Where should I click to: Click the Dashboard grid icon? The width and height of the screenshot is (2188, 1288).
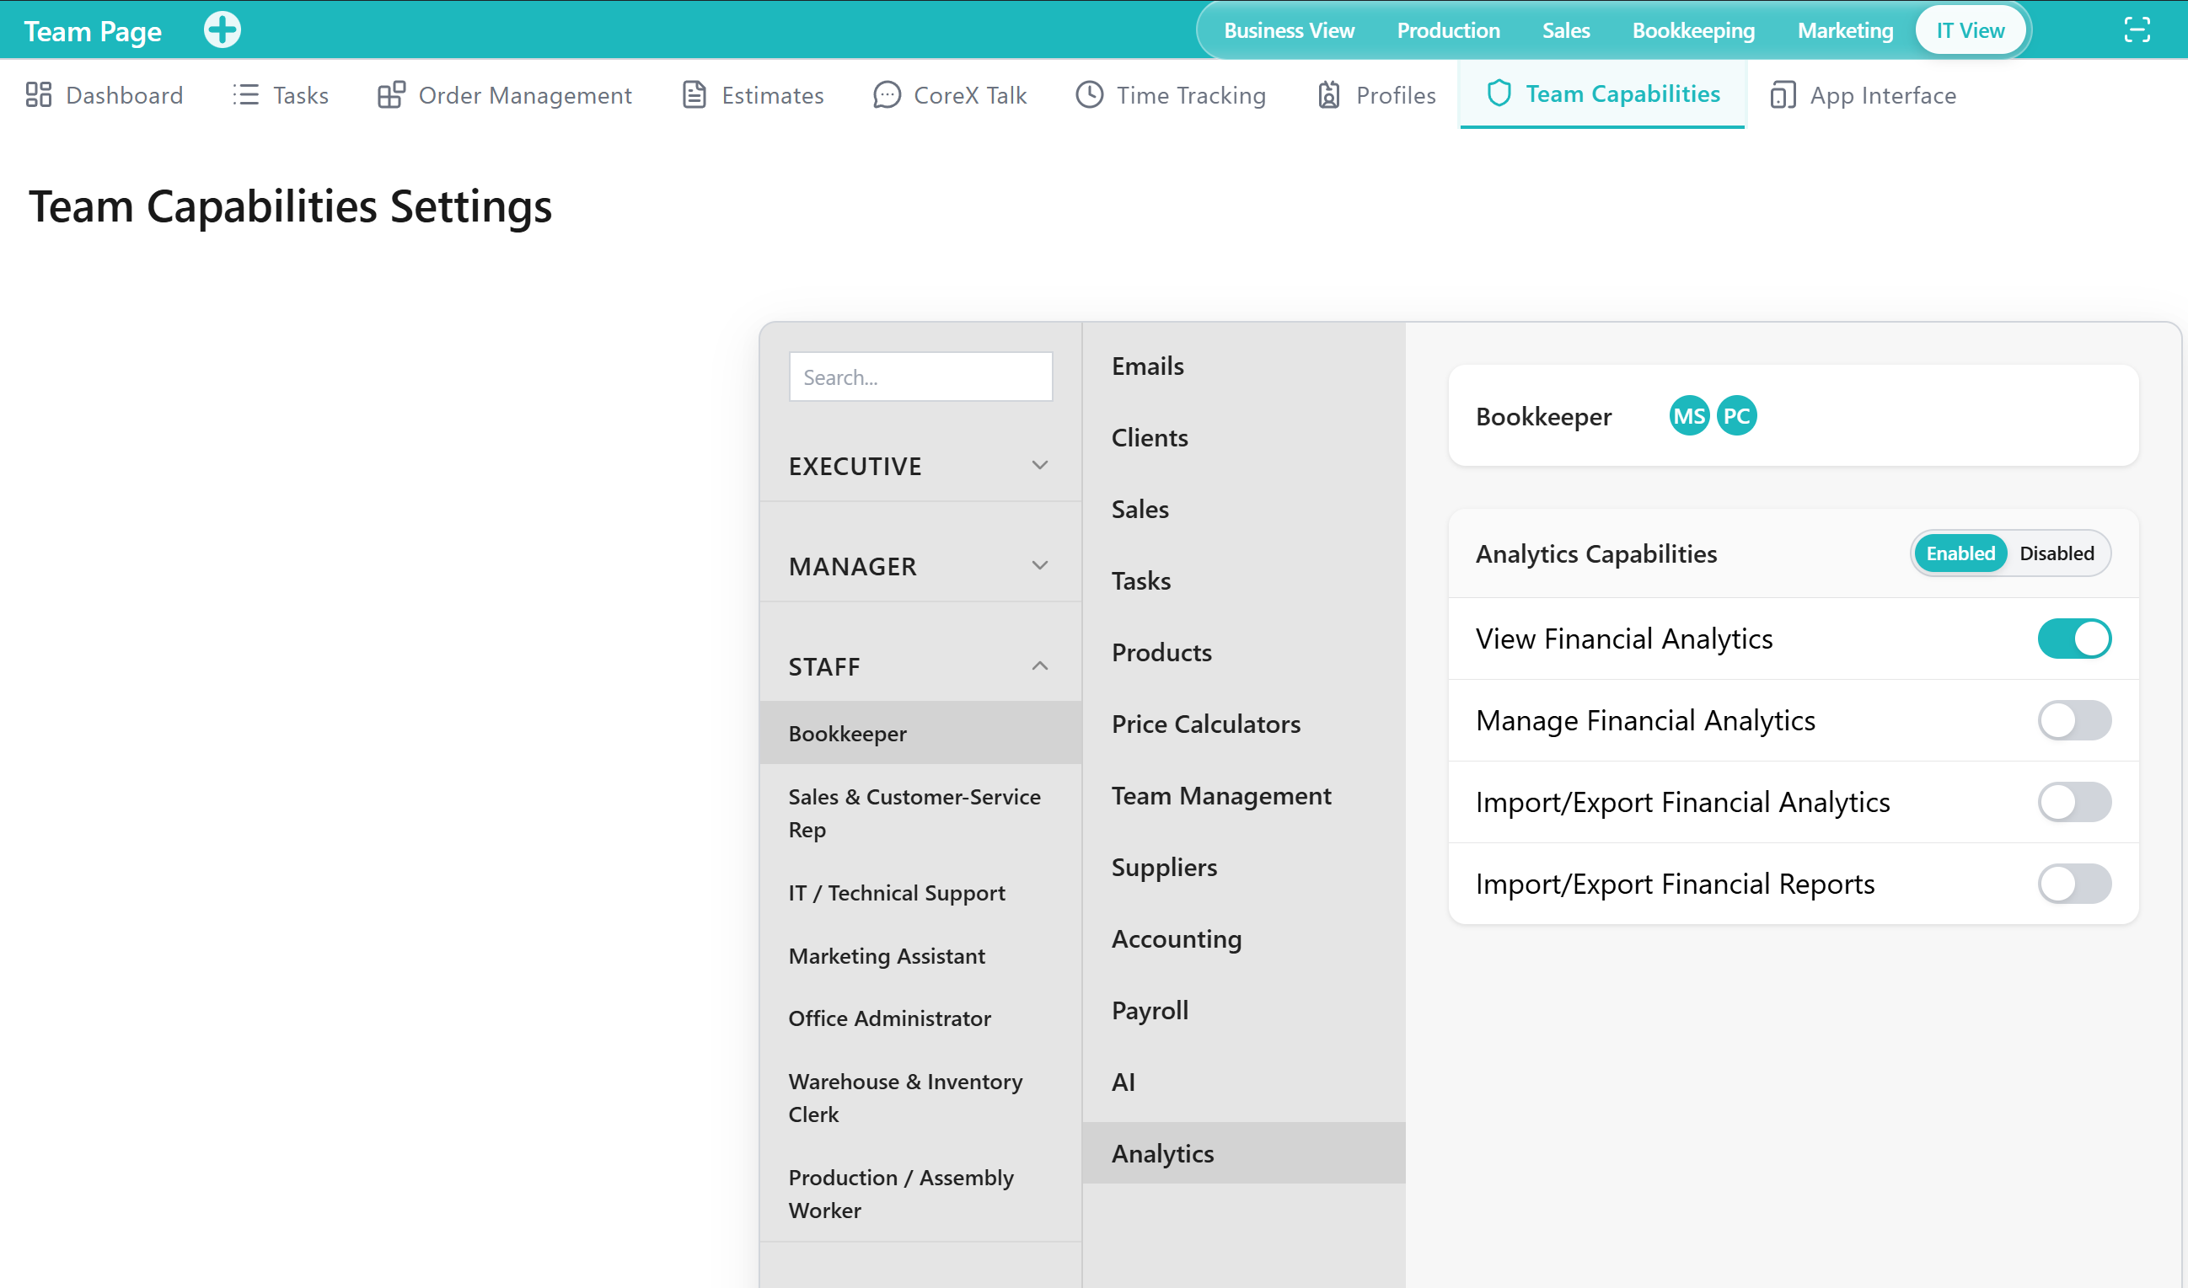39,94
